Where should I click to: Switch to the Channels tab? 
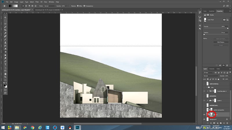pos(212,69)
